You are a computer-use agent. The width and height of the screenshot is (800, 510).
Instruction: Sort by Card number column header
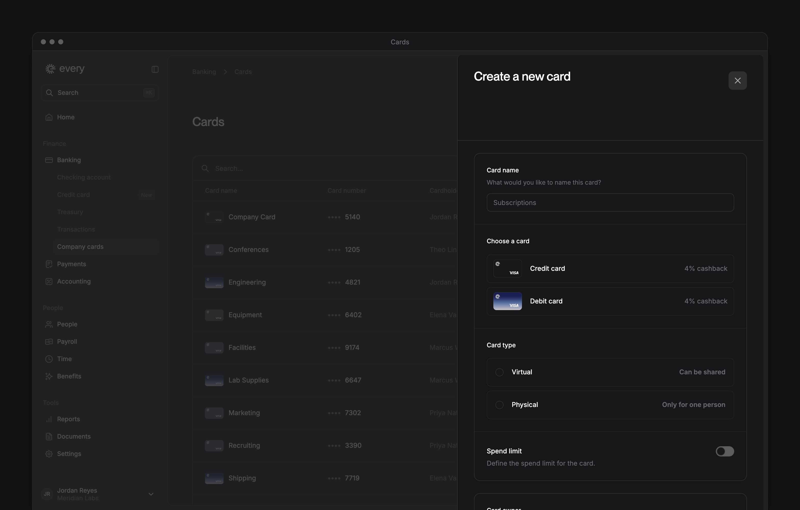point(346,190)
